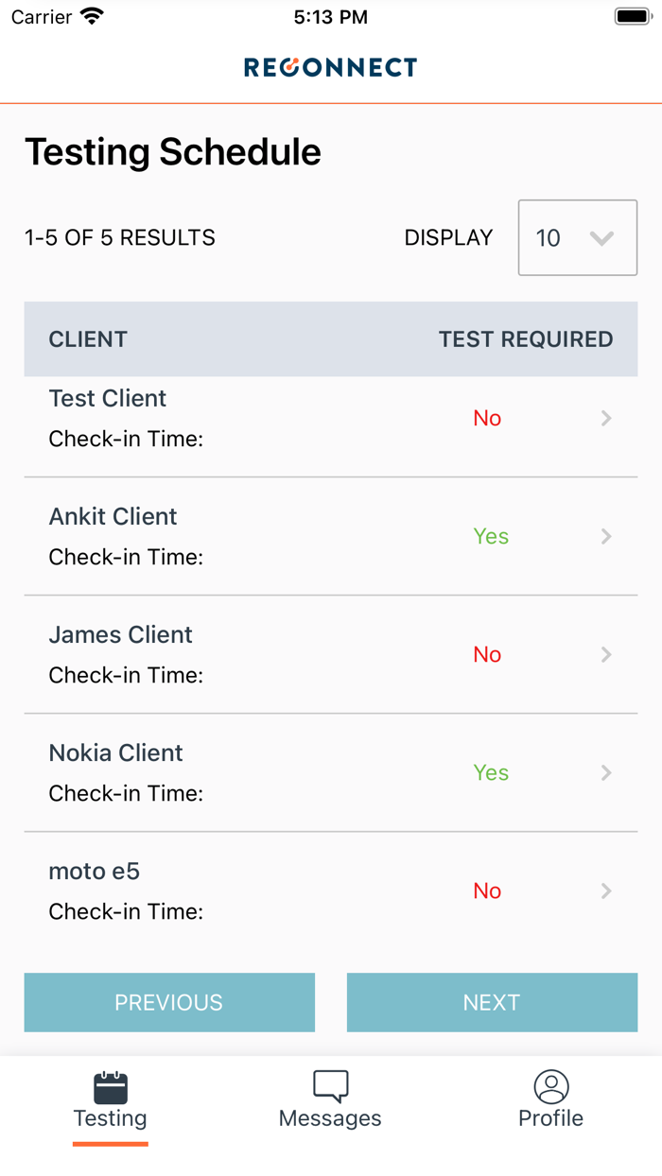Tap the chevron next to Test Client
662x1176 pixels.
point(606,418)
